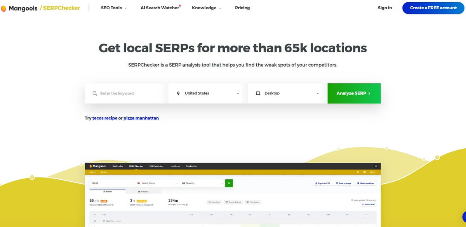Screen dimensions: 466x227
Task: Click the Analyze SERP button
Action: point(354,93)
